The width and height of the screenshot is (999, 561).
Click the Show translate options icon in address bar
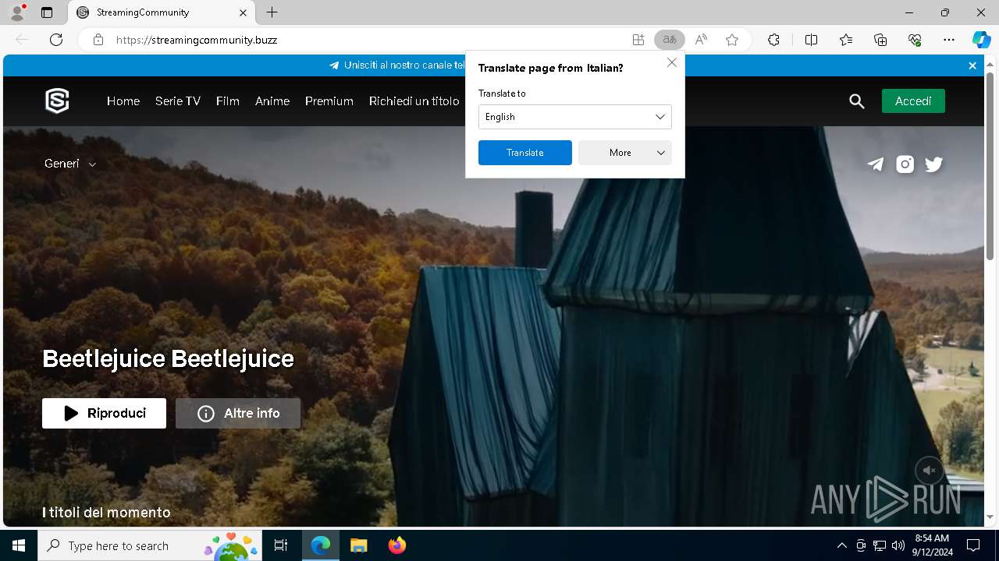(670, 40)
